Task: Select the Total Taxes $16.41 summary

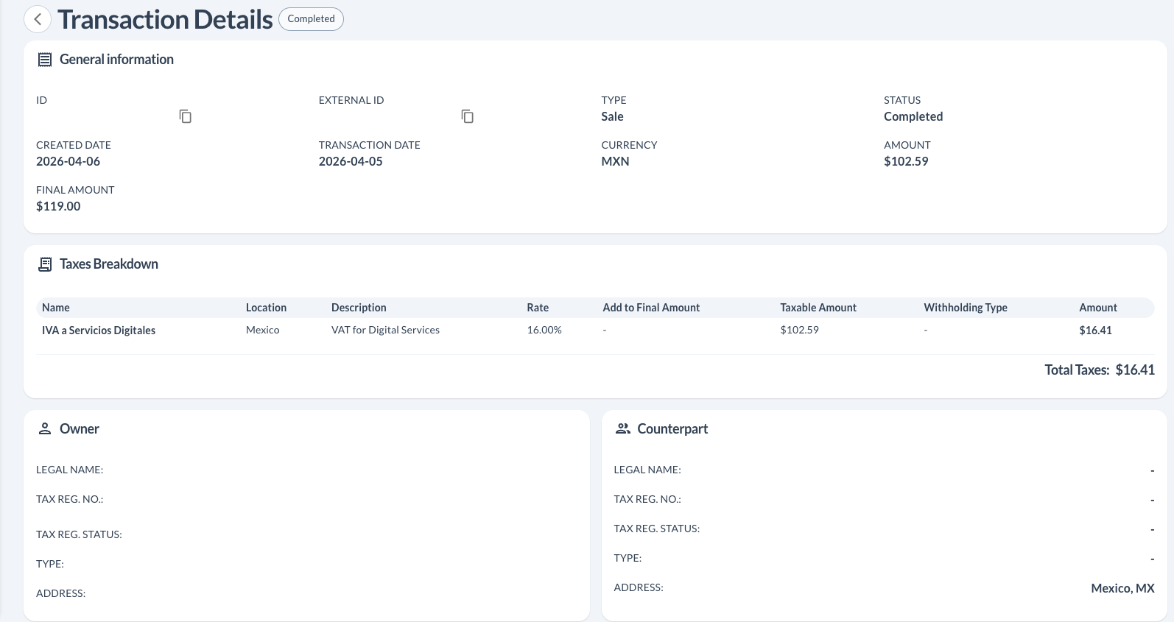Action: tap(1100, 370)
